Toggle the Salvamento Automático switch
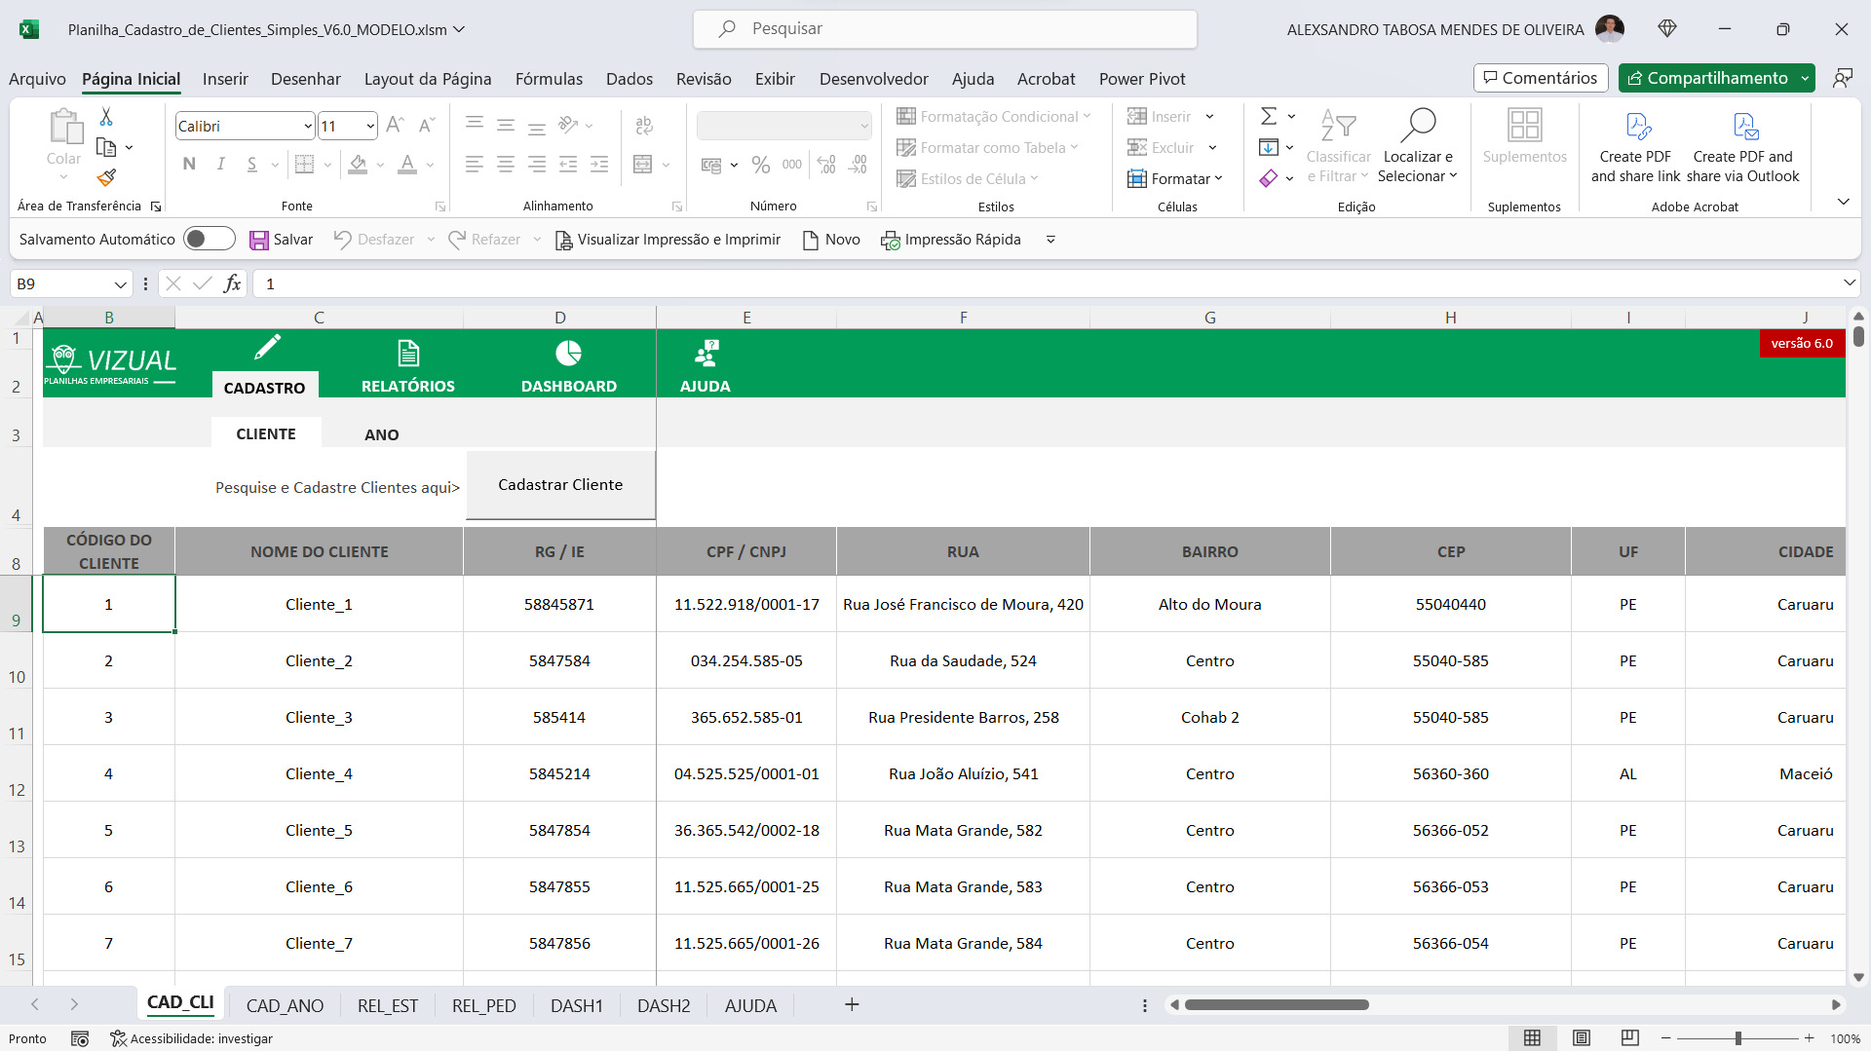This screenshot has width=1871, height=1052. click(209, 240)
